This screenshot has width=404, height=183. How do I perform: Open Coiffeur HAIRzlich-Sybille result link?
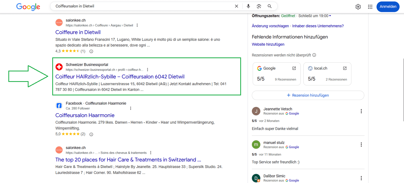pos(120,77)
